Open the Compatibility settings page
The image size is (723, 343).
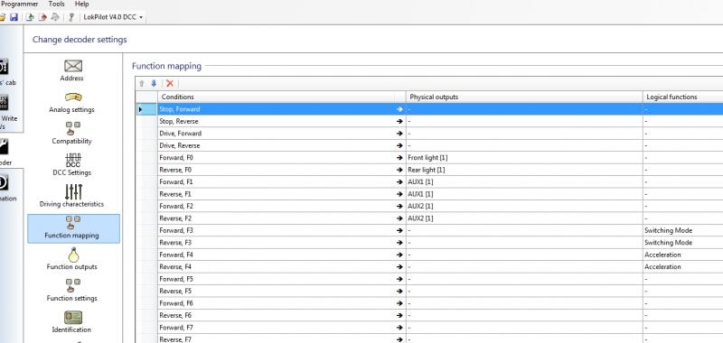72,134
